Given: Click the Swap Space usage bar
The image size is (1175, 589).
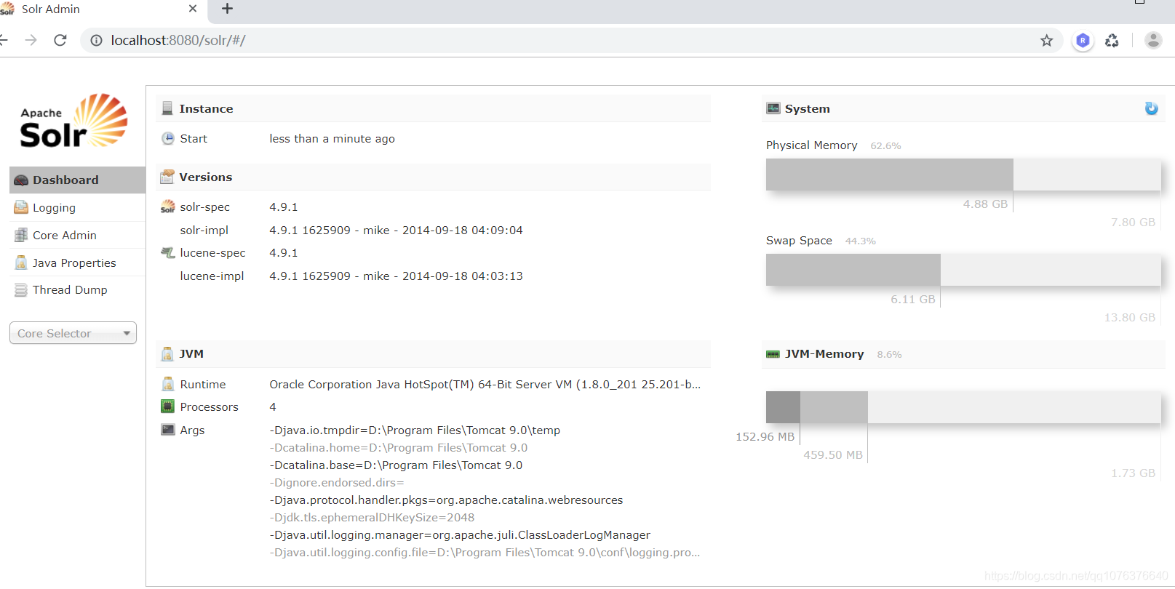Looking at the screenshot, I should coord(963,270).
